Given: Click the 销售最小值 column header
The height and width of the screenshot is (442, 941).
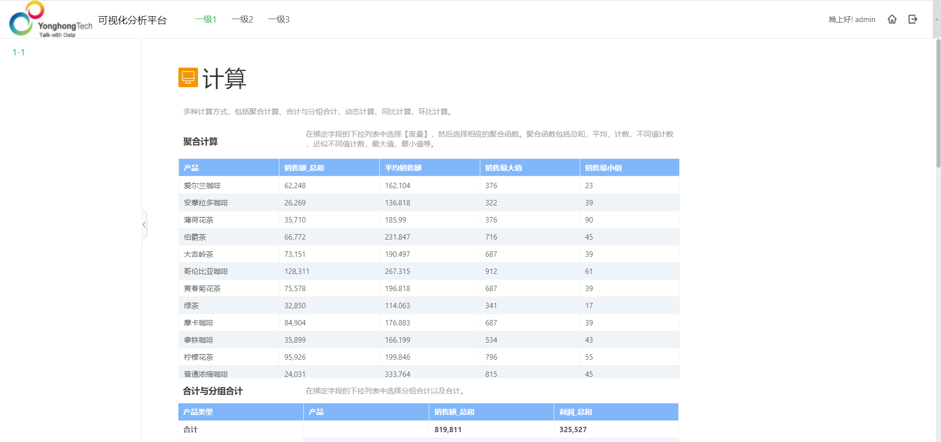Looking at the screenshot, I should 603,168.
